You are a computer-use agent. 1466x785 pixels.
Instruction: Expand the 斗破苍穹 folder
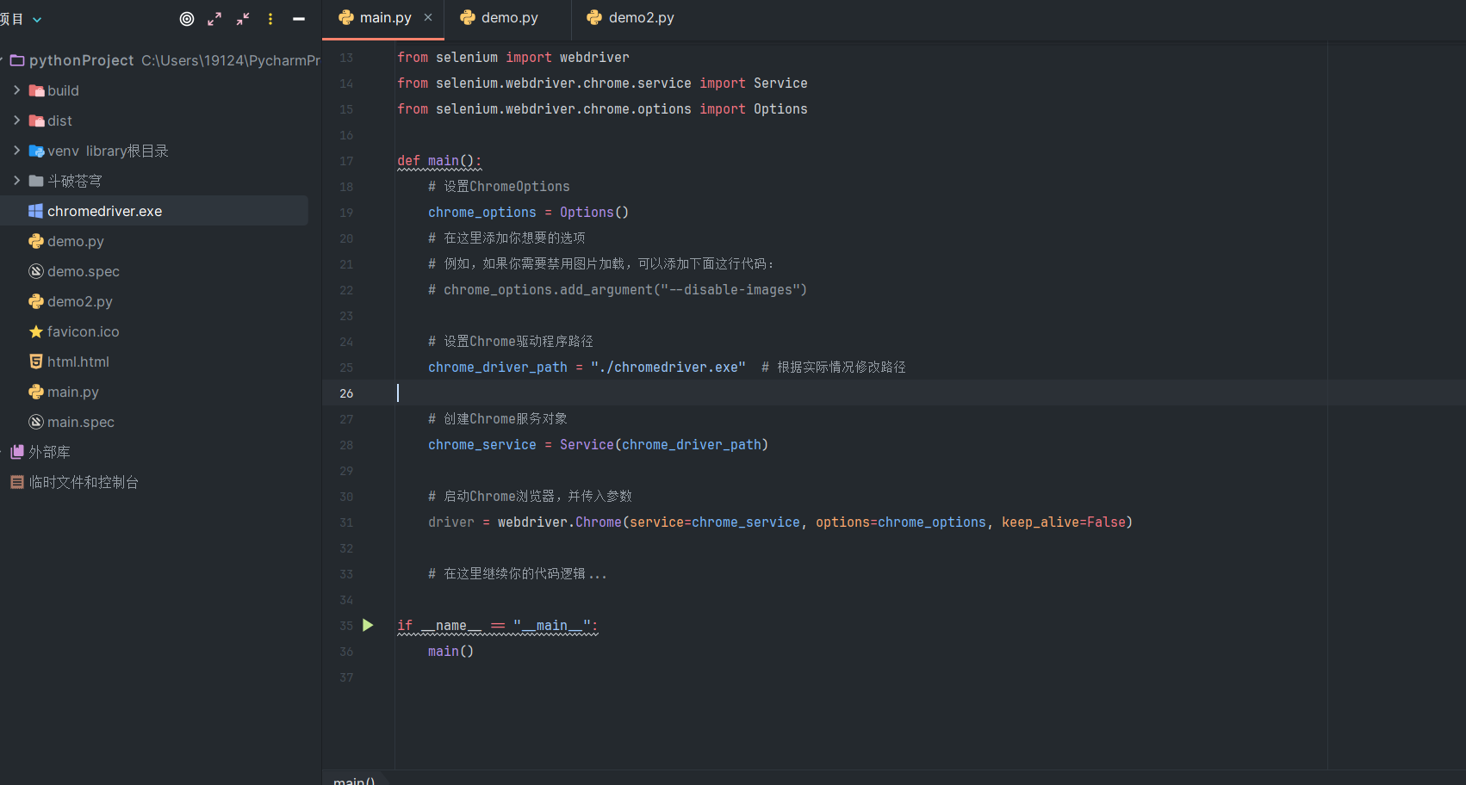click(x=16, y=181)
